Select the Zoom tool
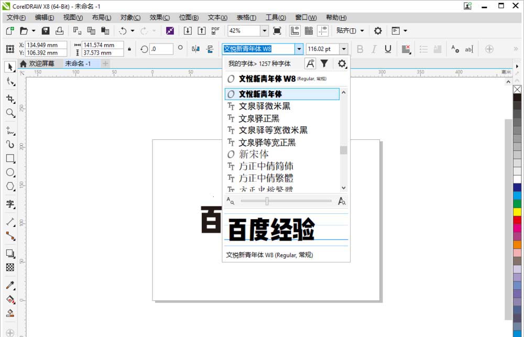This screenshot has height=337, width=524. 9,112
